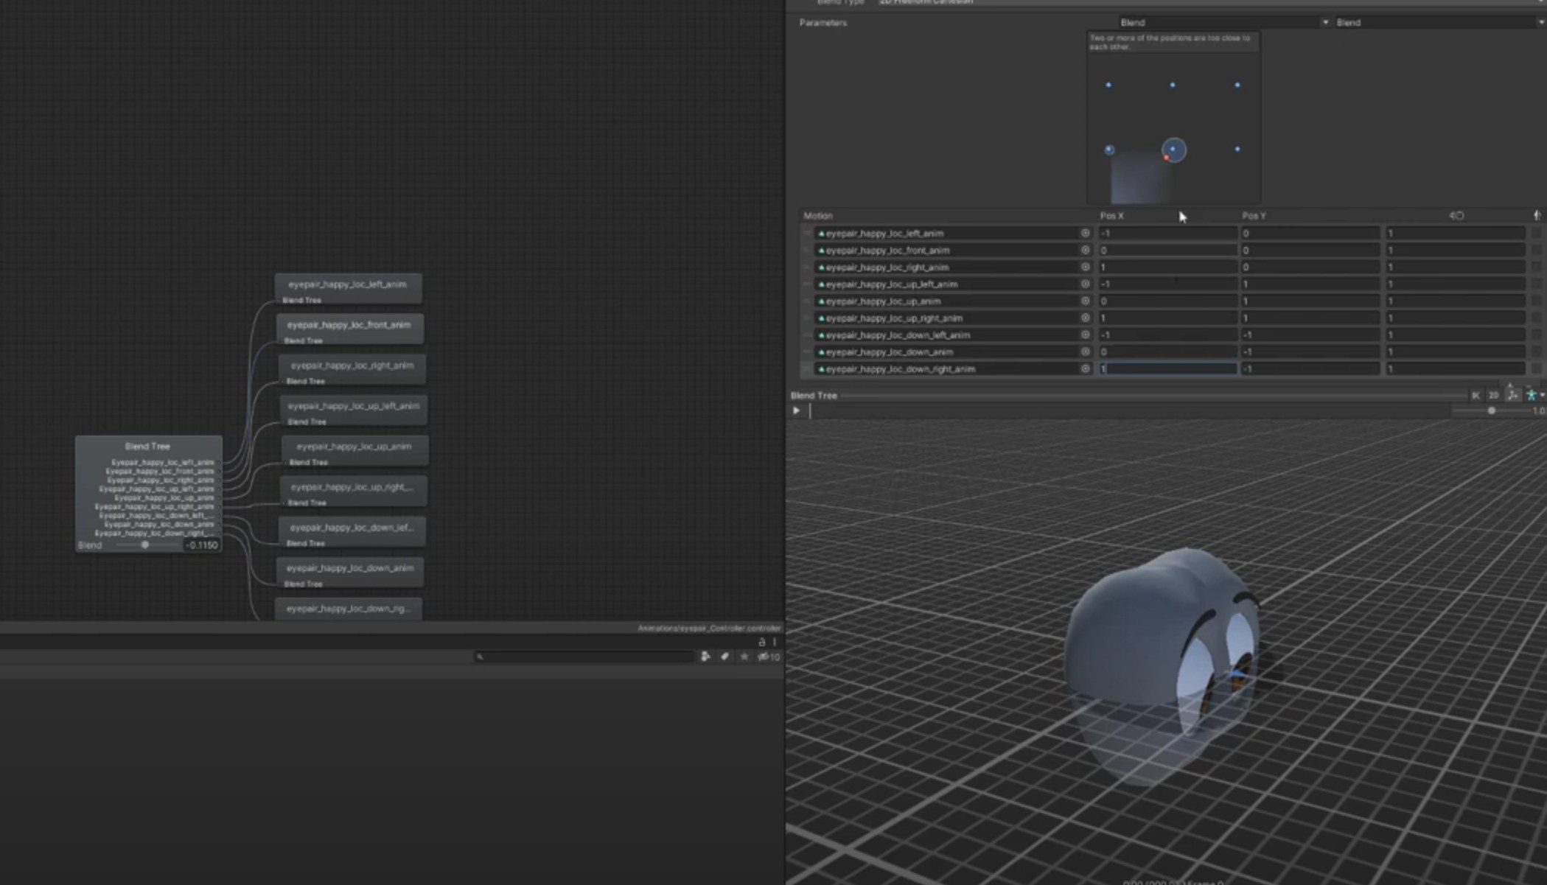The image size is (1547, 885).
Task: Click the circled center point in blend graph
Action: point(1173,150)
